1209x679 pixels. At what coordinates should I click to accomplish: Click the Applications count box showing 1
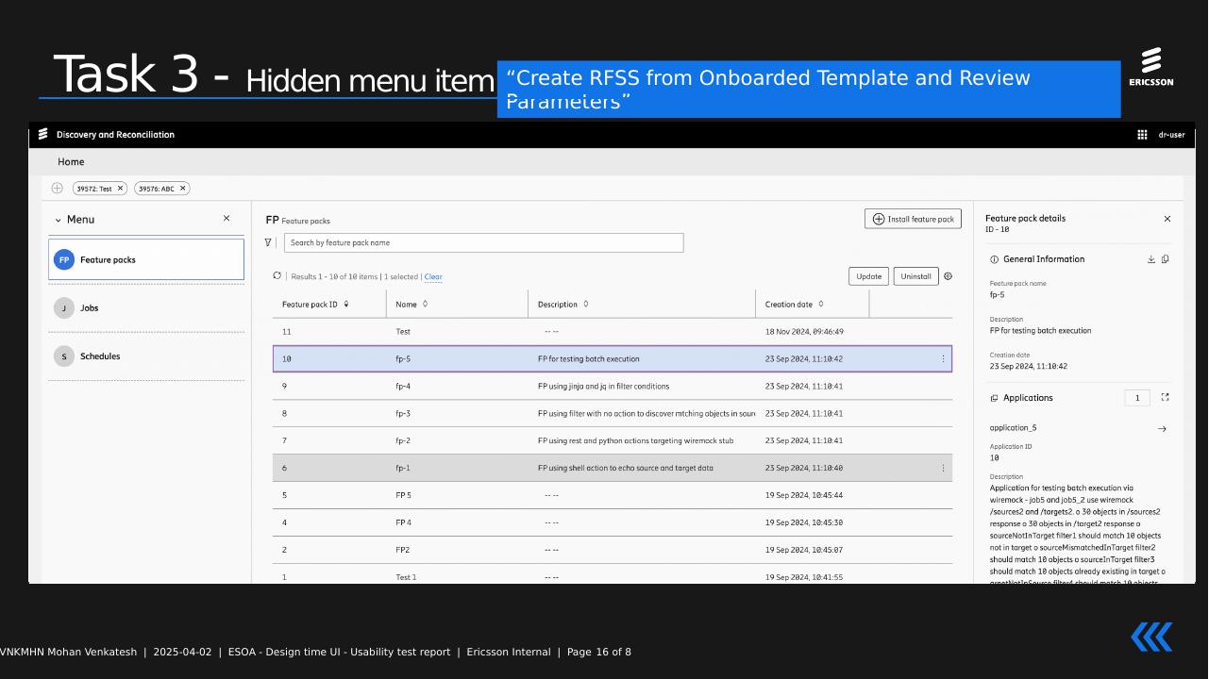pos(1137,398)
